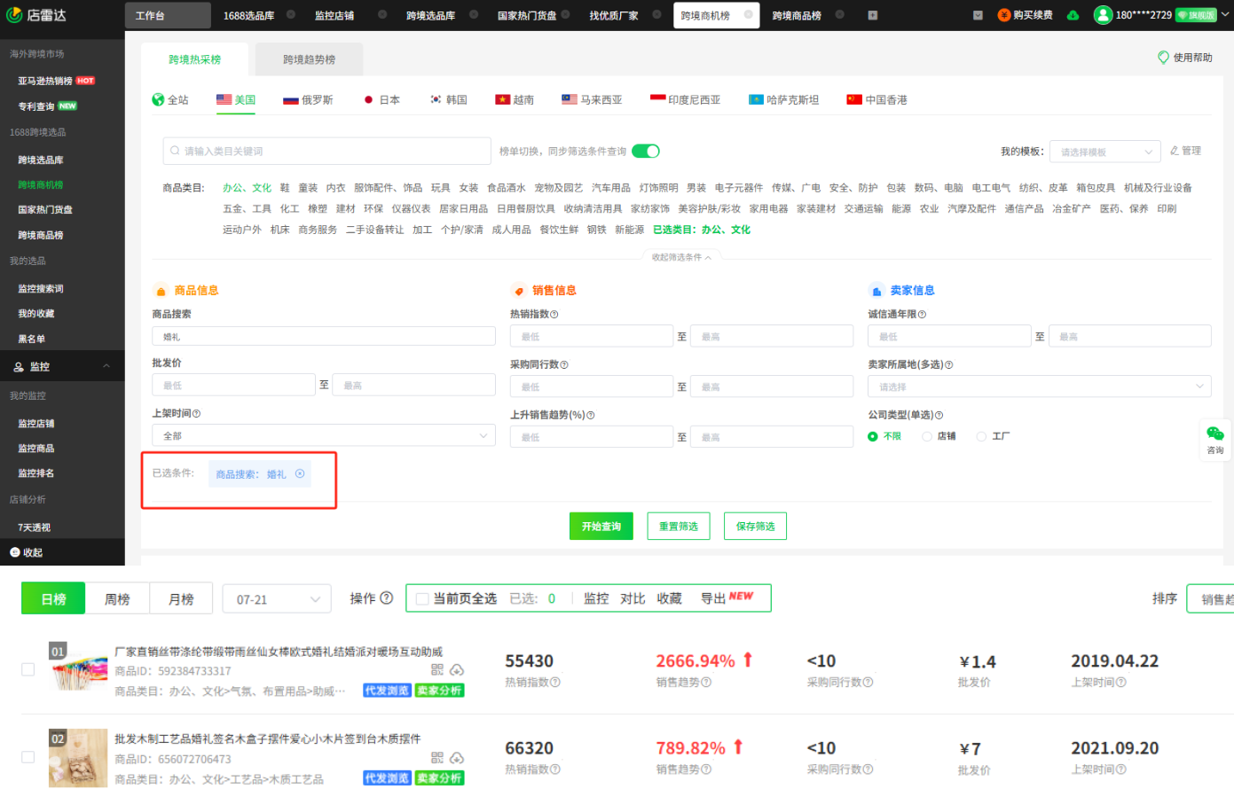Select the 不限 company type radio
The width and height of the screenshot is (1234, 789).
(873, 436)
